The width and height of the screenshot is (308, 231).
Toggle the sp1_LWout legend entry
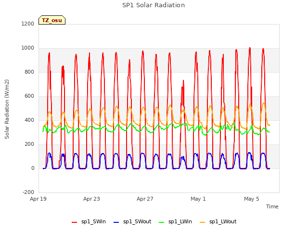pos(218,222)
